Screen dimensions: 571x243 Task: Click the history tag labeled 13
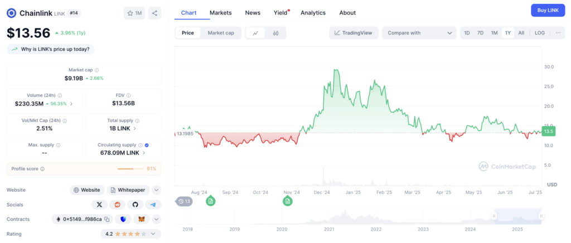[184, 201]
